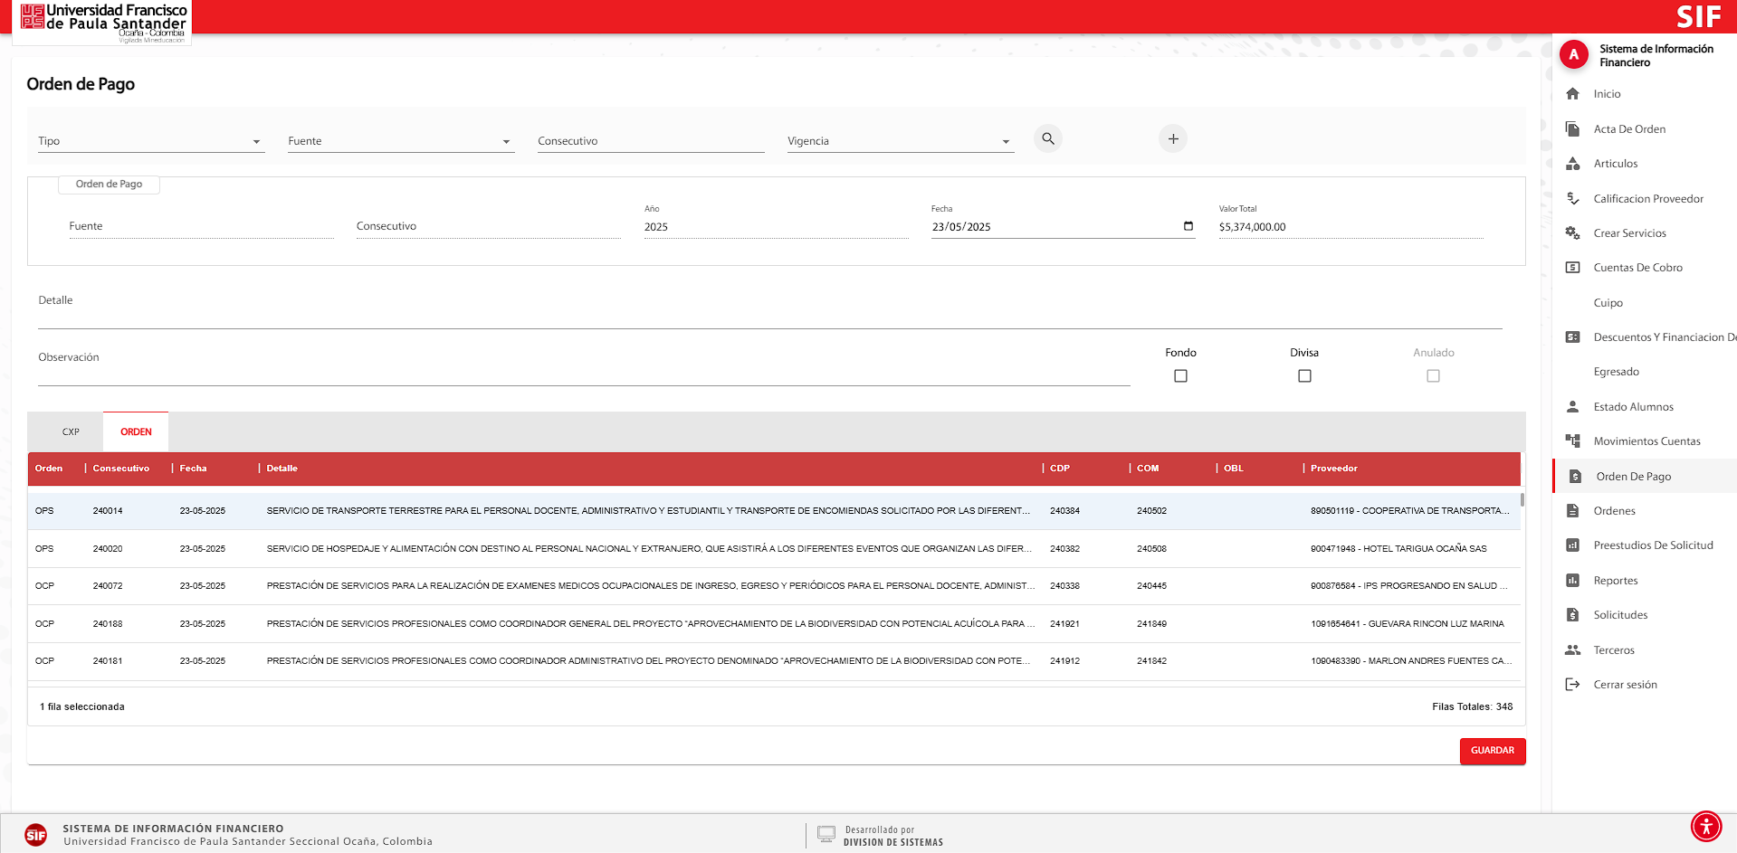Click the Cuentas De Cobro icon
Image resolution: width=1737 pixels, height=853 pixels.
(1573, 268)
